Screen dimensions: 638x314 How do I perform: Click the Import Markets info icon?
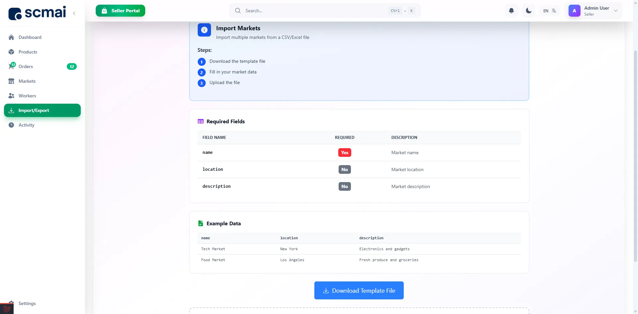pos(204,30)
